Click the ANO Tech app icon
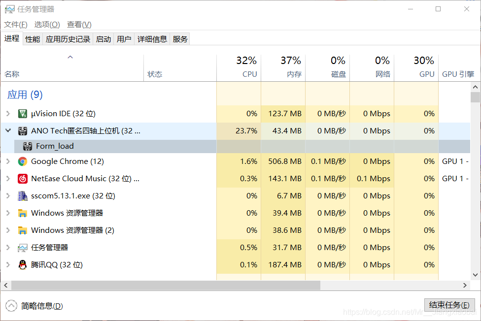This screenshot has height=321, width=481. click(22, 131)
